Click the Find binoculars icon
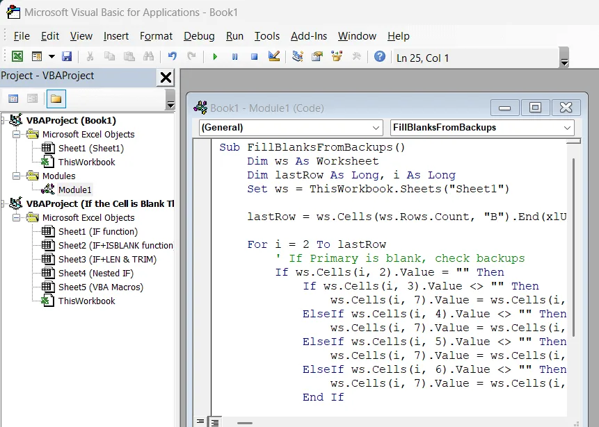The image size is (599, 427). [x=149, y=57]
